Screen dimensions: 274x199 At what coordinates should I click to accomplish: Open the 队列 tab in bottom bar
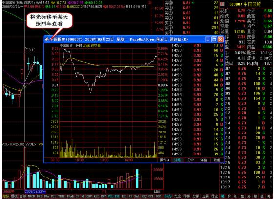pyautogui.click(x=168, y=196)
